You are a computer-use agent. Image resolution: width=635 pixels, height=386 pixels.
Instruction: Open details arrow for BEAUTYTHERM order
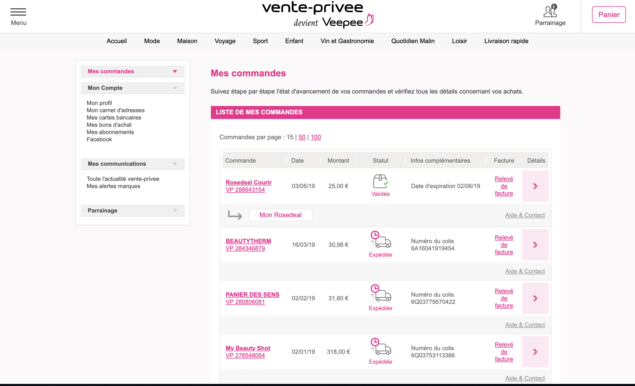coord(535,245)
